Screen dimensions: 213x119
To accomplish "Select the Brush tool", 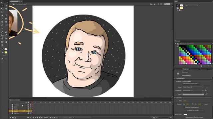I will 6,25.
